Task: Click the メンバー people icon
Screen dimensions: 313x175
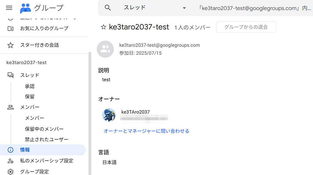Action: pyautogui.click(x=10, y=107)
